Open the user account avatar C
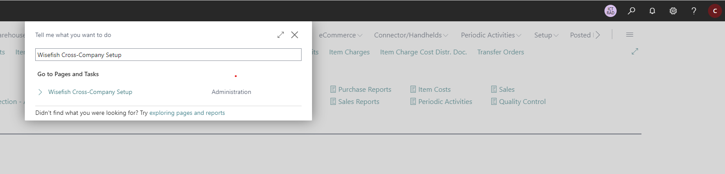Screen dimensions: 725x174 tap(715, 11)
